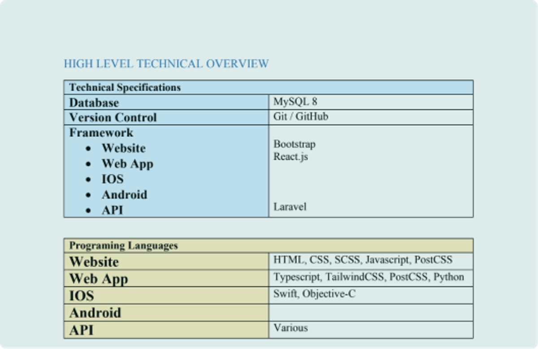Click the Typescript, TailwindCSS languages cell
The image size is (538, 349).
pyautogui.click(x=369, y=277)
